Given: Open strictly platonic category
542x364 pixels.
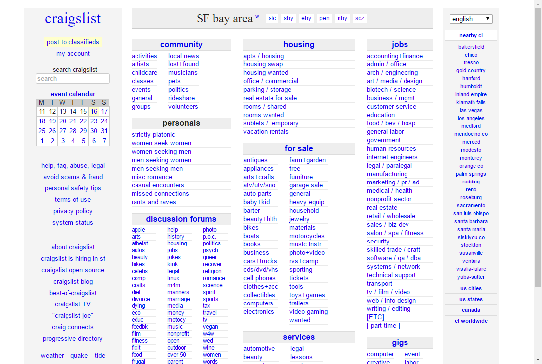Looking at the screenshot, I should point(153,135).
